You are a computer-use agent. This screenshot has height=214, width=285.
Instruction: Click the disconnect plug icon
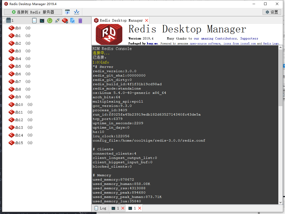(x=57, y=20)
